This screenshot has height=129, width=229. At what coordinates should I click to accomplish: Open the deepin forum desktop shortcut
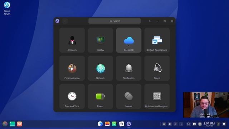[x=7, y=8]
